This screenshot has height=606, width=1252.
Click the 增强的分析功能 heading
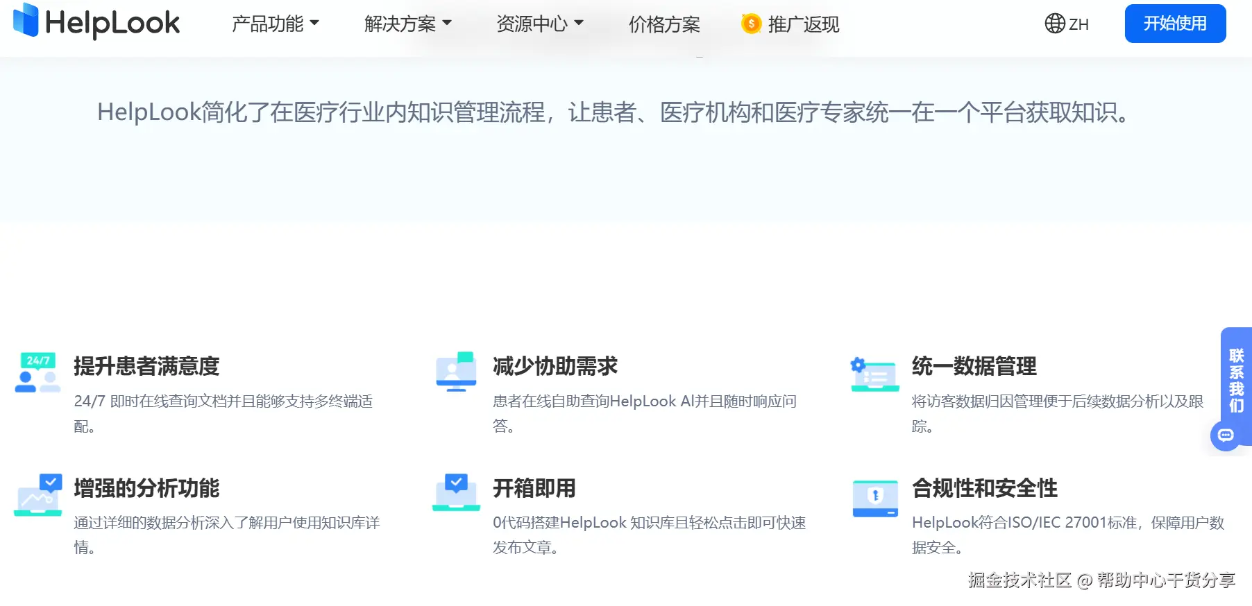pos(146,488)
